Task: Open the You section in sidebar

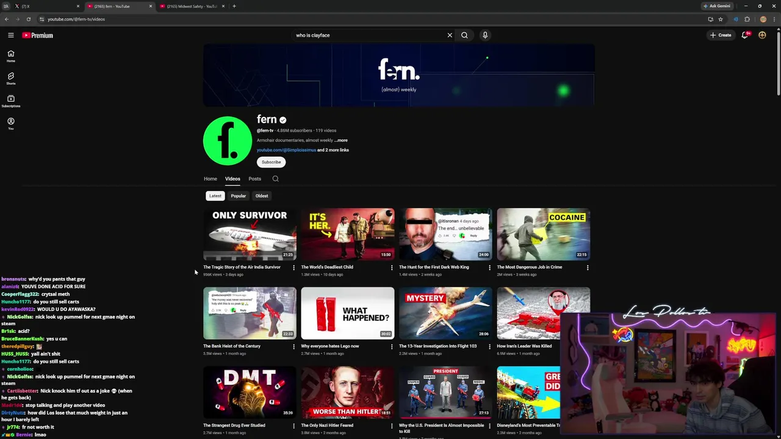Action: pyautogui.click(x=10, y=124)
